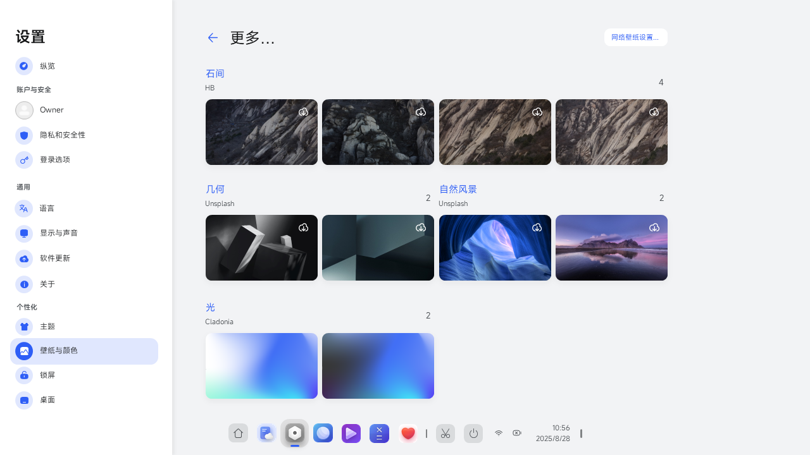The image size is (810, 455).
Task: Click the battery icon in the tray
Action: [517, 433]
